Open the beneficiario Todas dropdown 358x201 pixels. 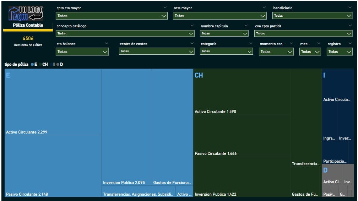[312, 16]
